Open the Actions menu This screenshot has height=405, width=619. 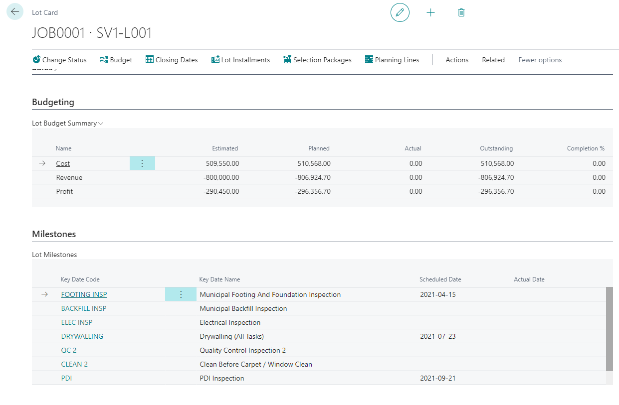tap(457, 60)
